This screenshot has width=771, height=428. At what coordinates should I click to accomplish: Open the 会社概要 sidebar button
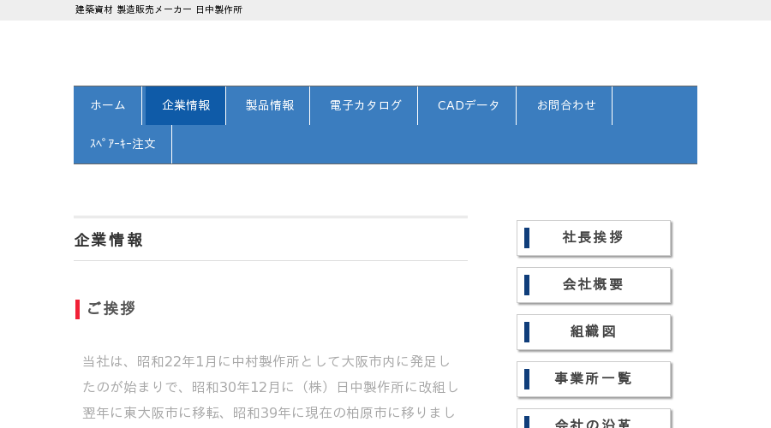[594, 285]
